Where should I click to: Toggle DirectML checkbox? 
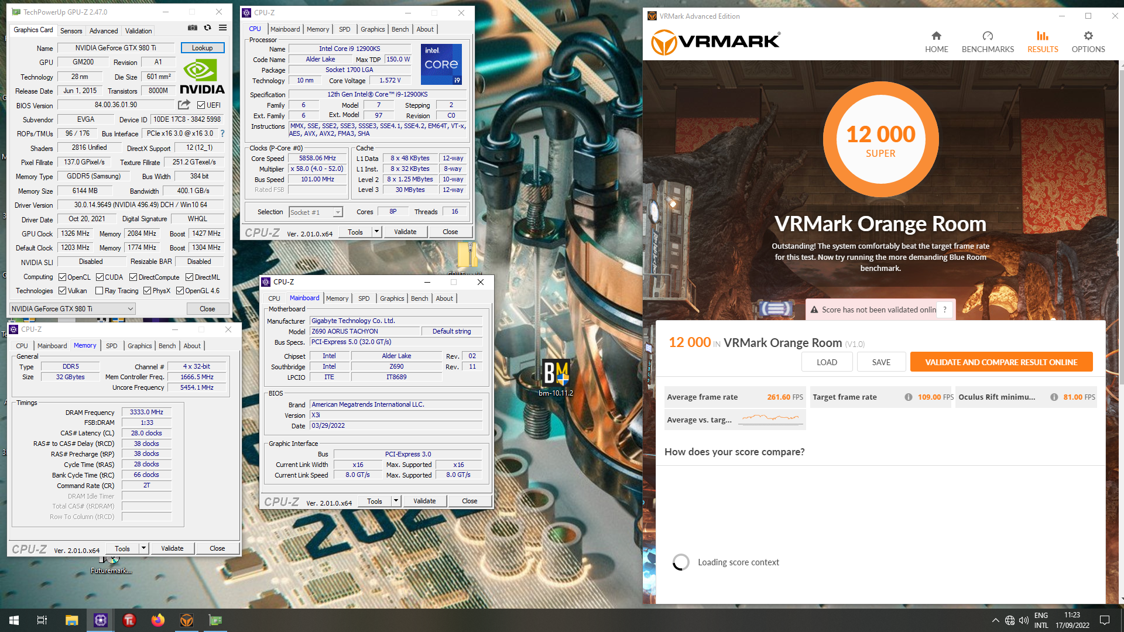coord(190,277)
